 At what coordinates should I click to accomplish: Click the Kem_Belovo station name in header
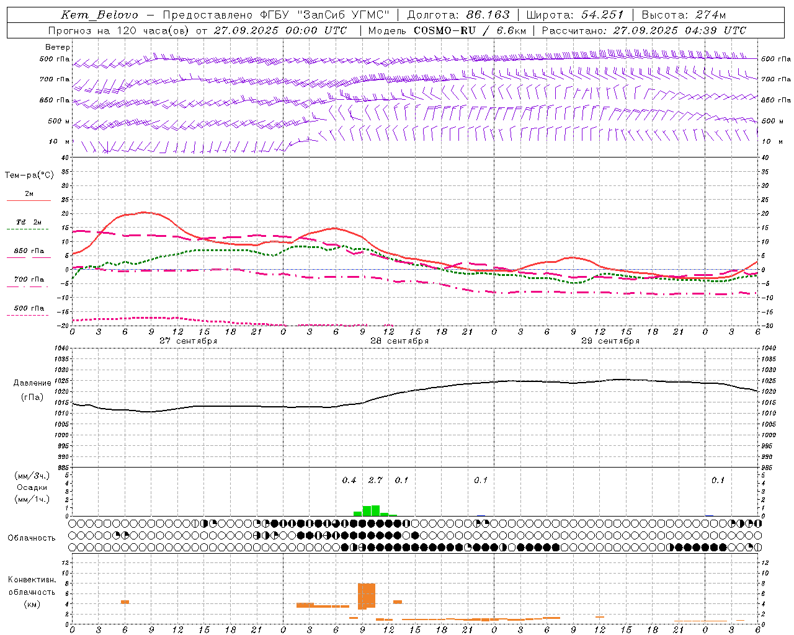[x=99, y=15]
